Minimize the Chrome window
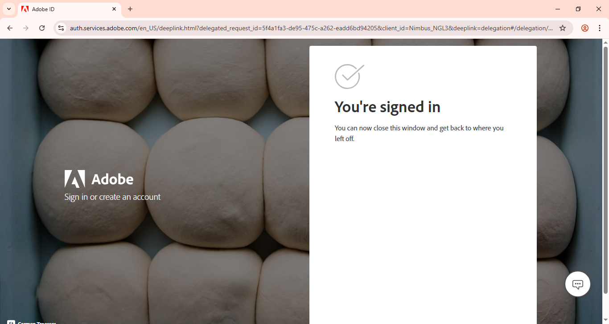This screenshot has width=609, height=324. tap(558, 9)
